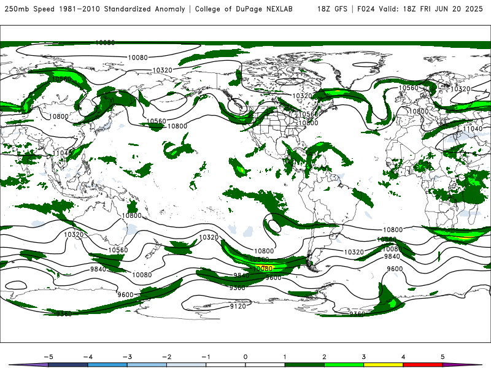Click the '9120' contour label over Antarctica
Viewport: 491px width, 368px height.
pos(238,306)
